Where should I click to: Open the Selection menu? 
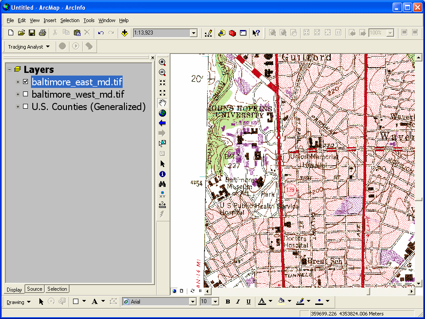click(x=70, y=20)
